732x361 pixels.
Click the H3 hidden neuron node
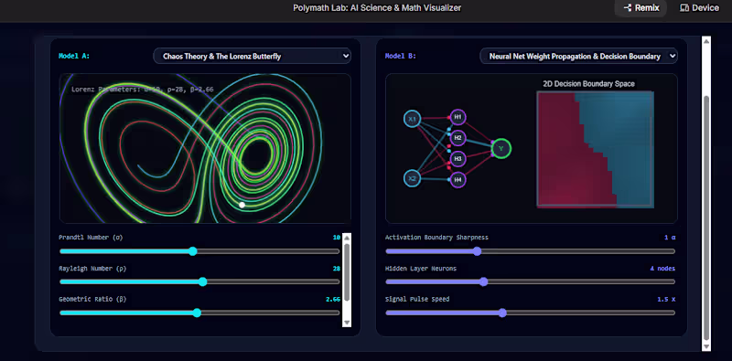(458, 159)
